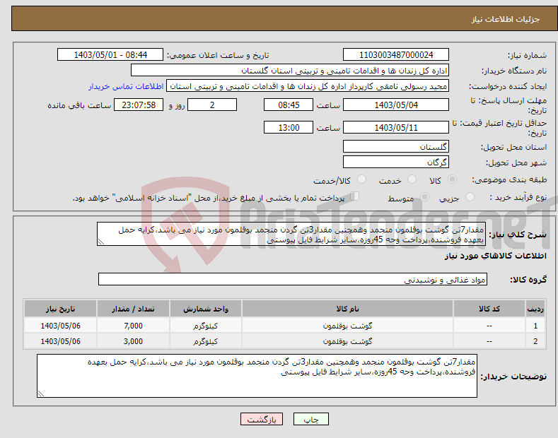This screenshot has height=438, width=558.
Task: Select the خدمت radio button
Action: point(412,179)
